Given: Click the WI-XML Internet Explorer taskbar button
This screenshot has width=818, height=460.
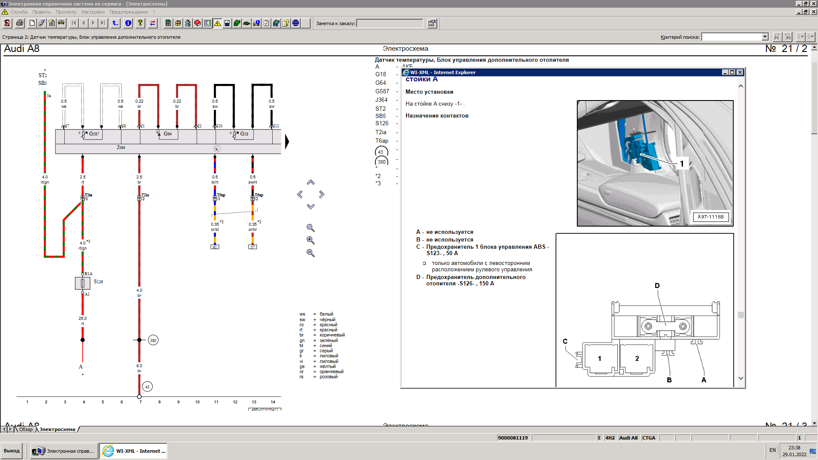Looking at the screenshot, I should [134, 451].
